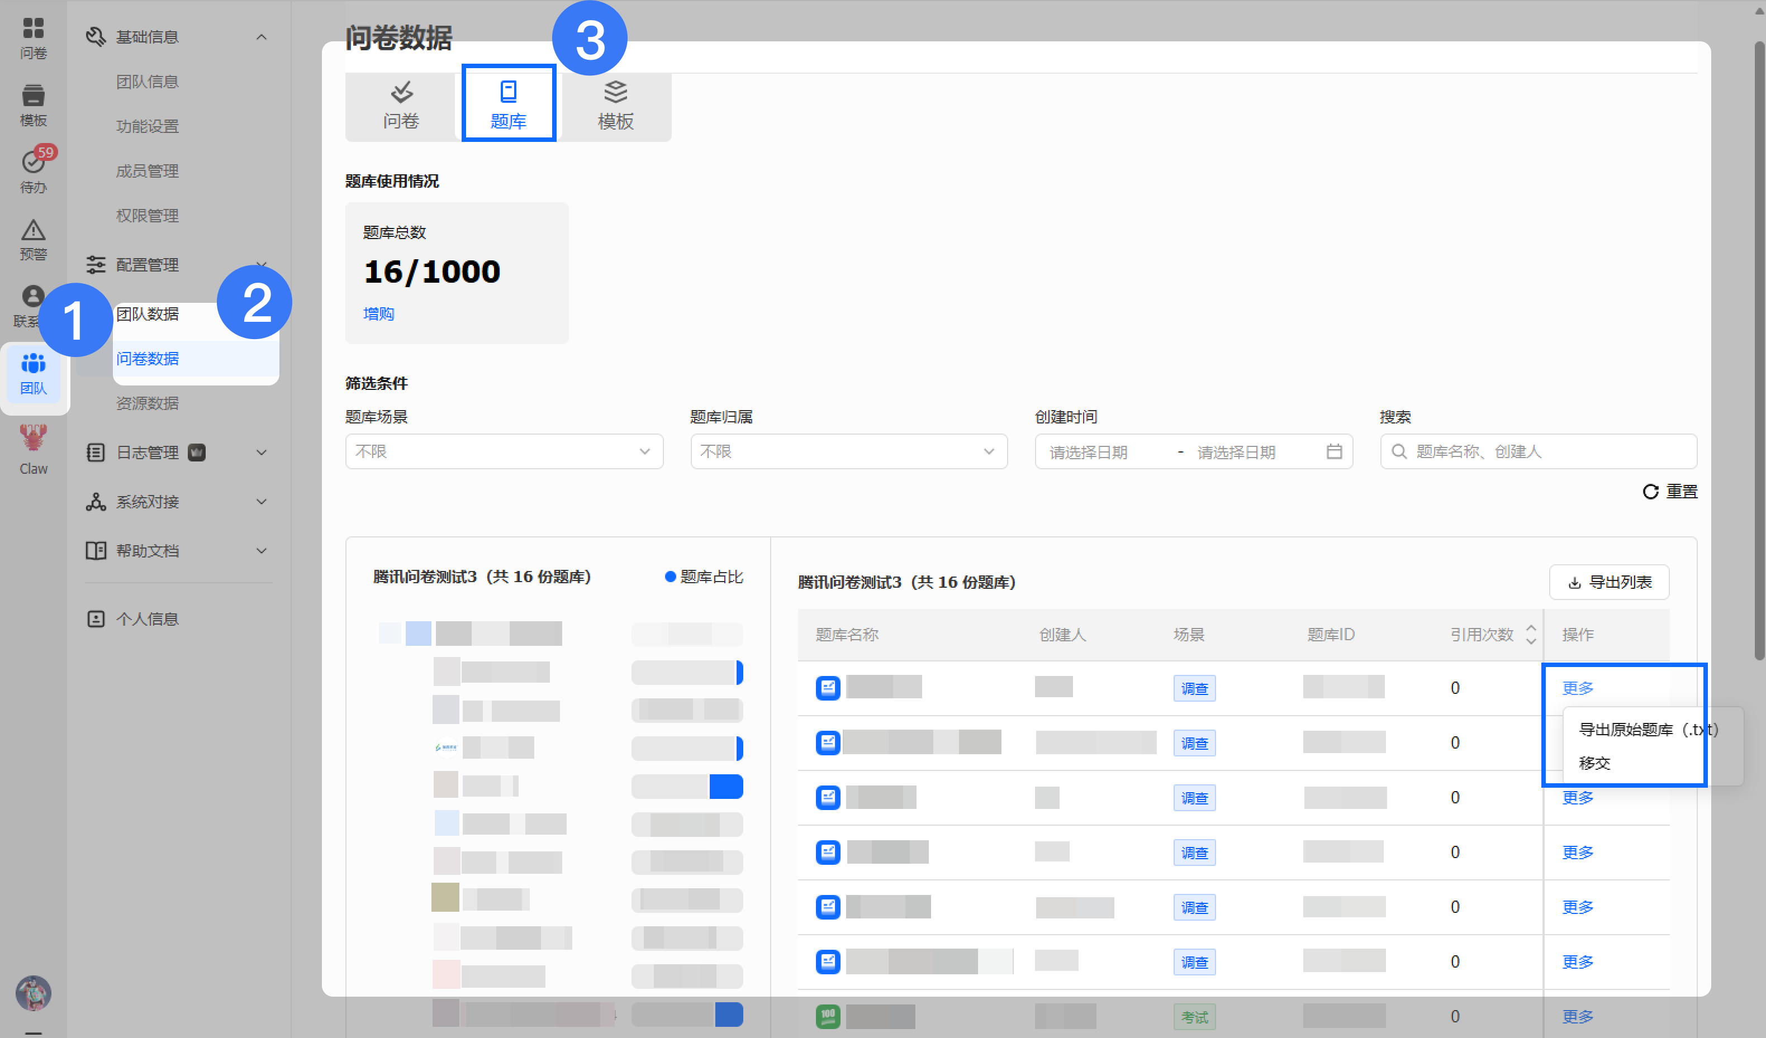Image resolution: width=1766 pixels, height=1038 pixels.
Task: Open the 题库场景 dropdown
Action: (x=504, y=452)
